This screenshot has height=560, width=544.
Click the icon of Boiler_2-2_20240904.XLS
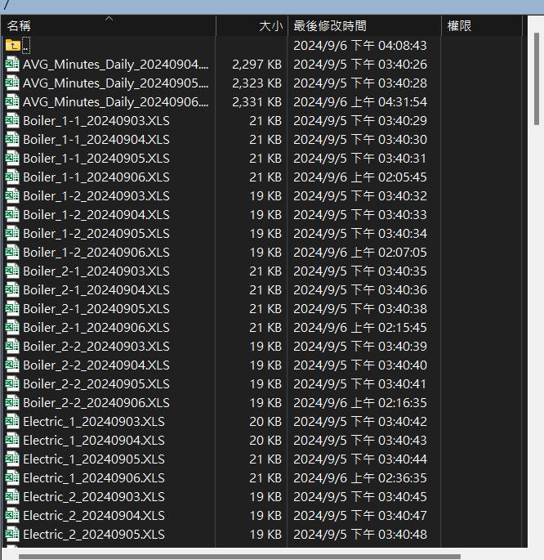[x=12, y=365]
